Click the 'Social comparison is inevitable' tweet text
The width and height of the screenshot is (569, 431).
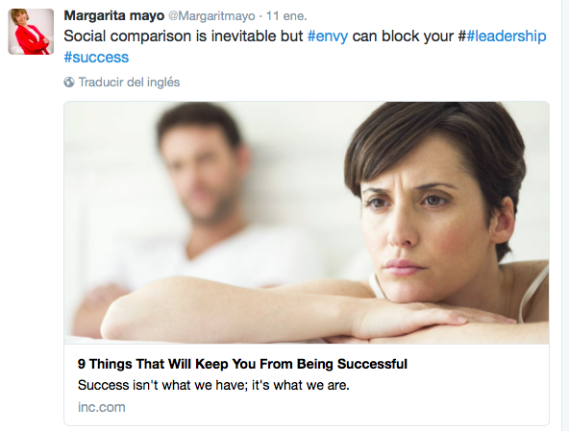[x=184, y=36]
